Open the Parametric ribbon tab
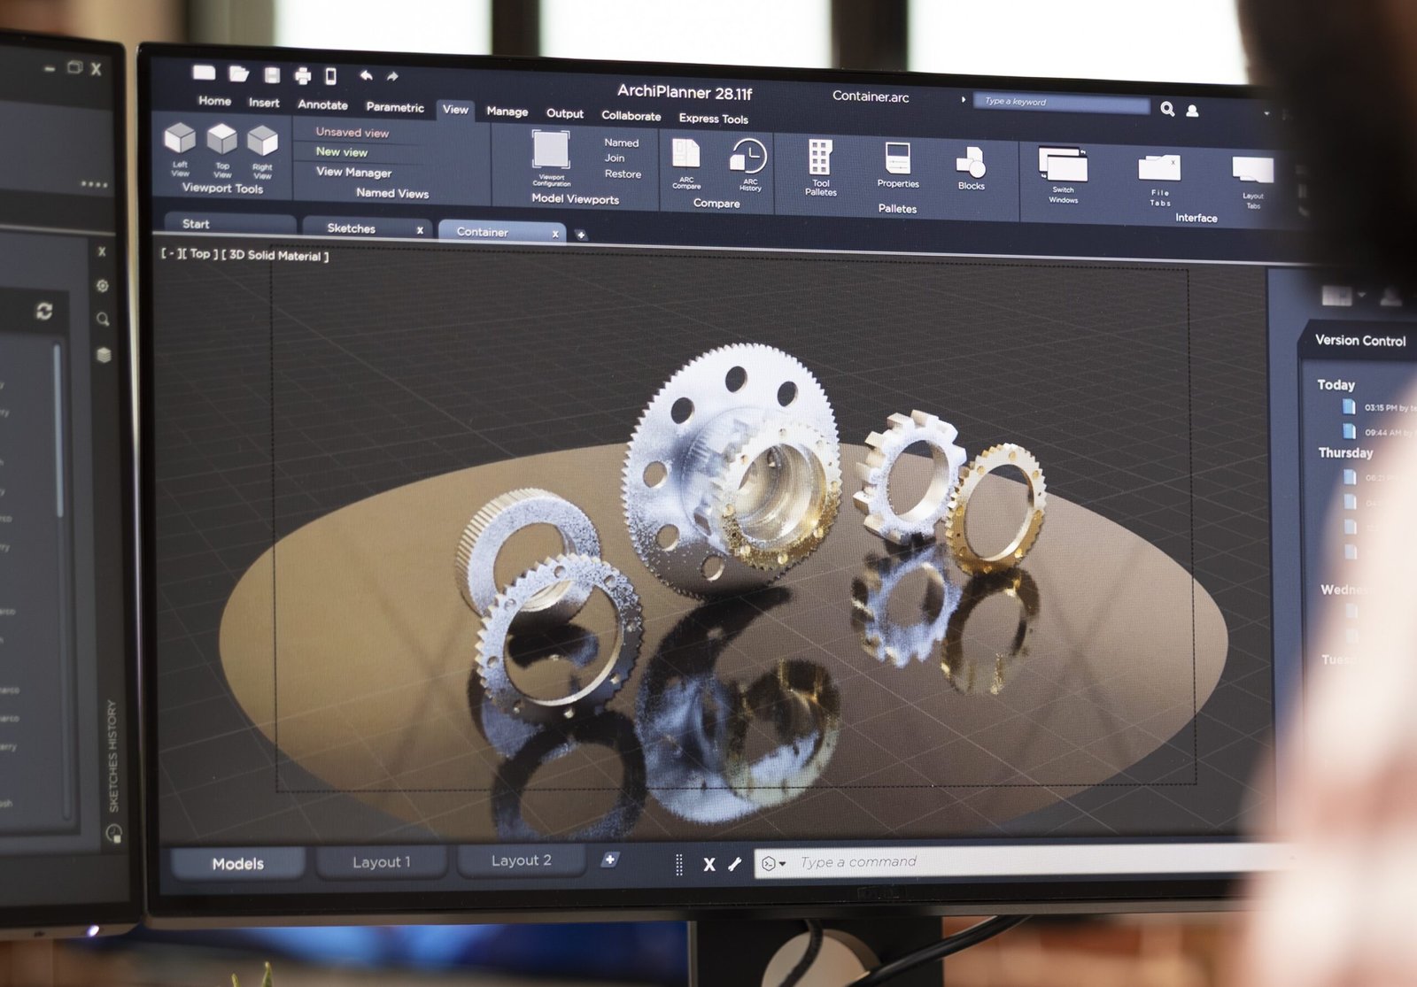 (395, 107)
